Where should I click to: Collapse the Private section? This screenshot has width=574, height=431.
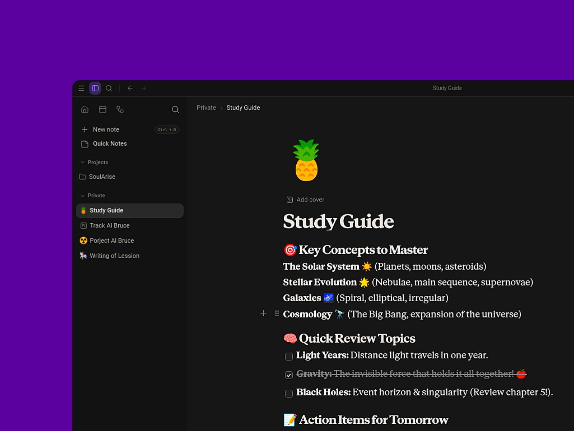tap(93, 195)
